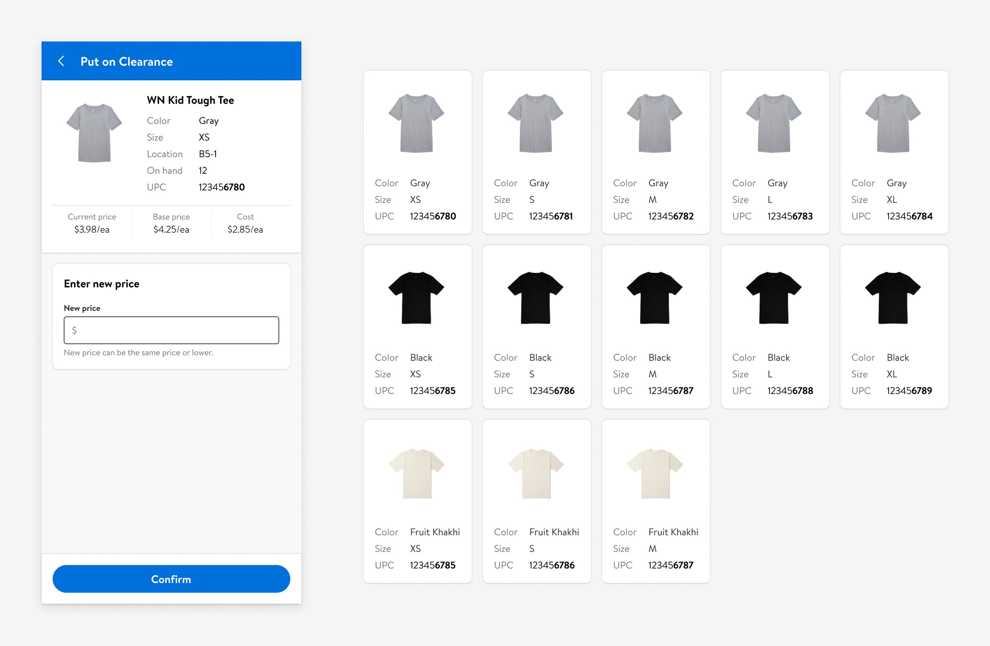Click the New price input field
Image resolution: width=990 pixels, height=646 pixels.
click(x=171, y=330)
